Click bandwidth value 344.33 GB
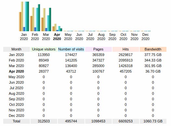 153,60
